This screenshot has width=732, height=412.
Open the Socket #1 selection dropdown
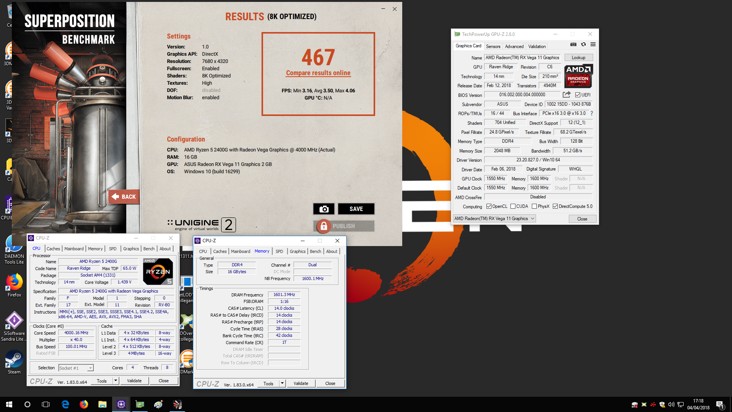pos(76,368)
